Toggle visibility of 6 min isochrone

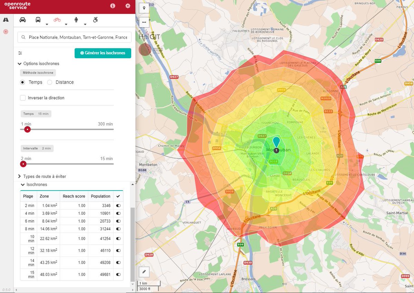pyautogui.click(x=118, y=221)
